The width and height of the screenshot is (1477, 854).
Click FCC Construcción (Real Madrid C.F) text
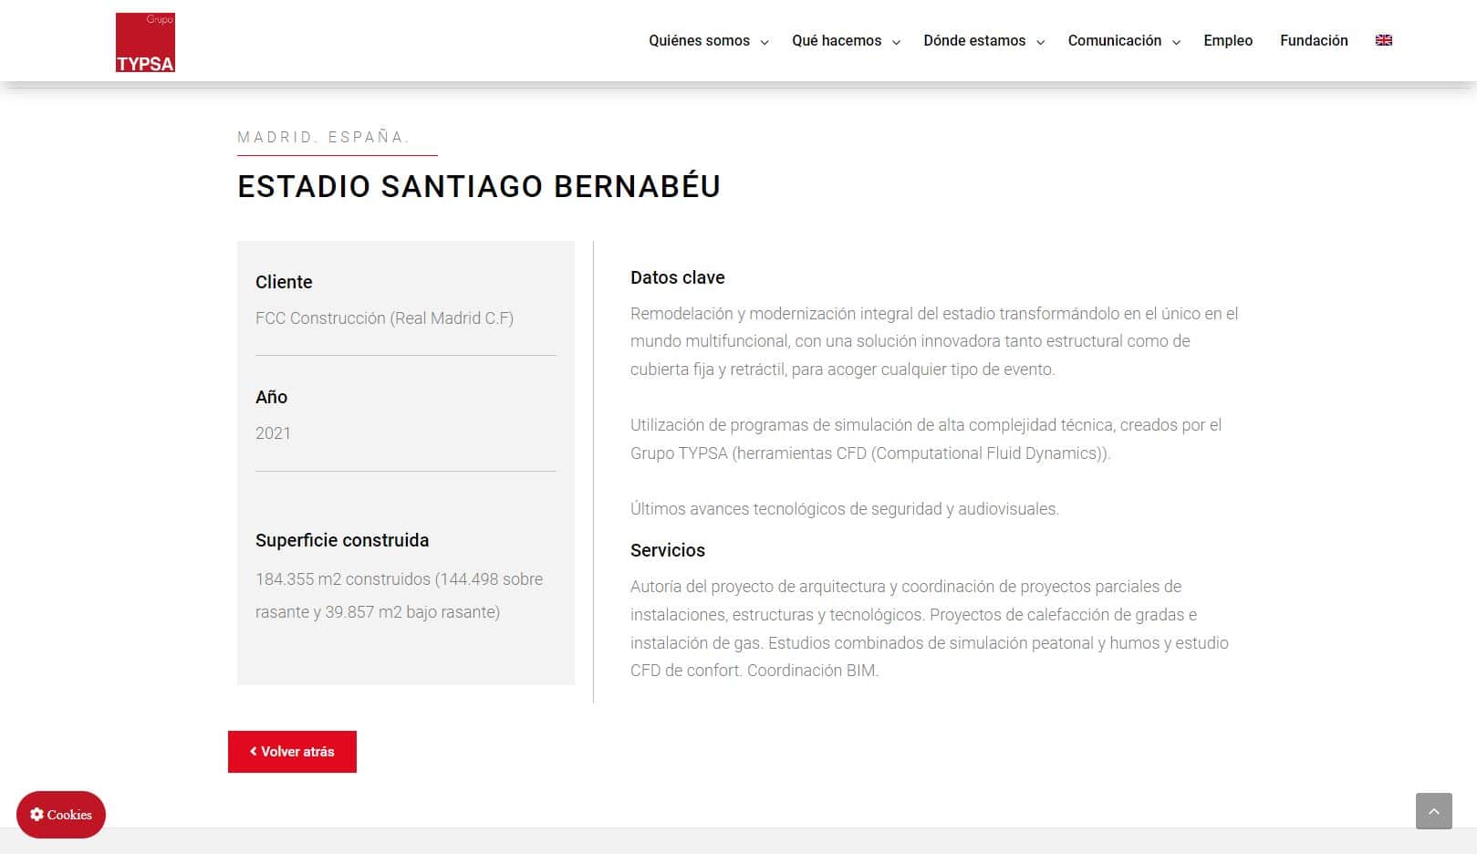(384, 318)
